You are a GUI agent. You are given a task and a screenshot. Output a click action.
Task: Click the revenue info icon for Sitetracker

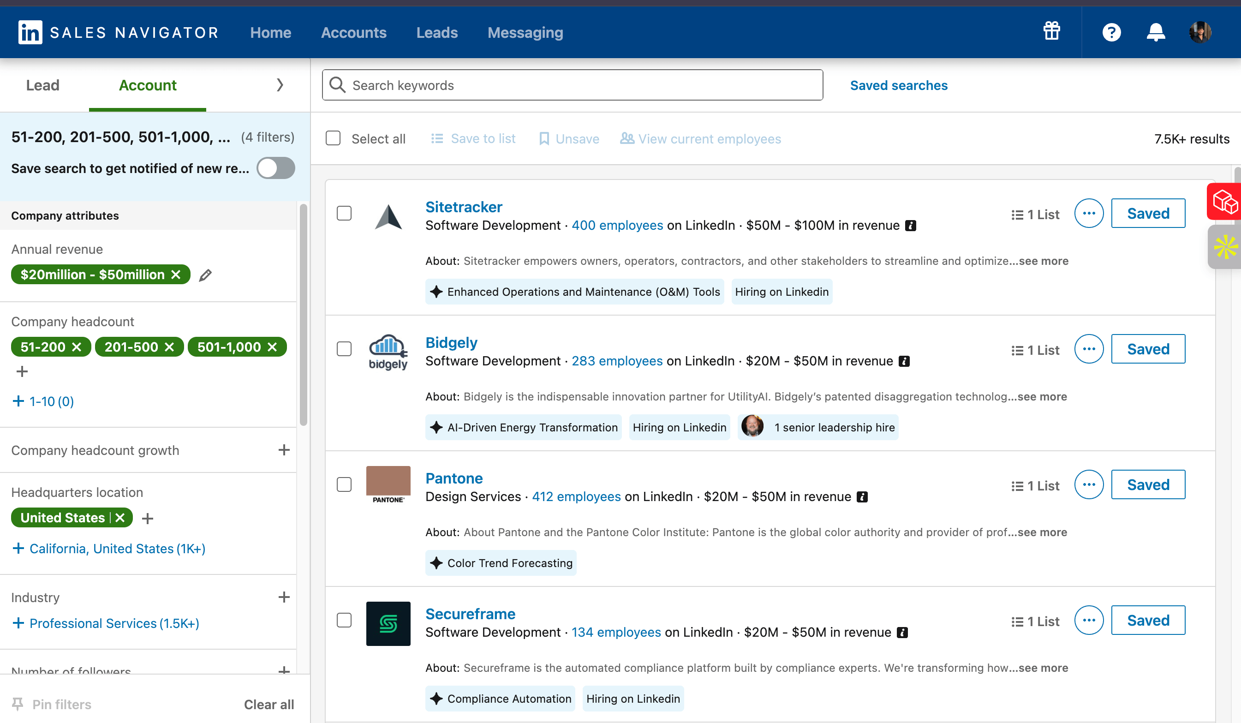point(911,226)
